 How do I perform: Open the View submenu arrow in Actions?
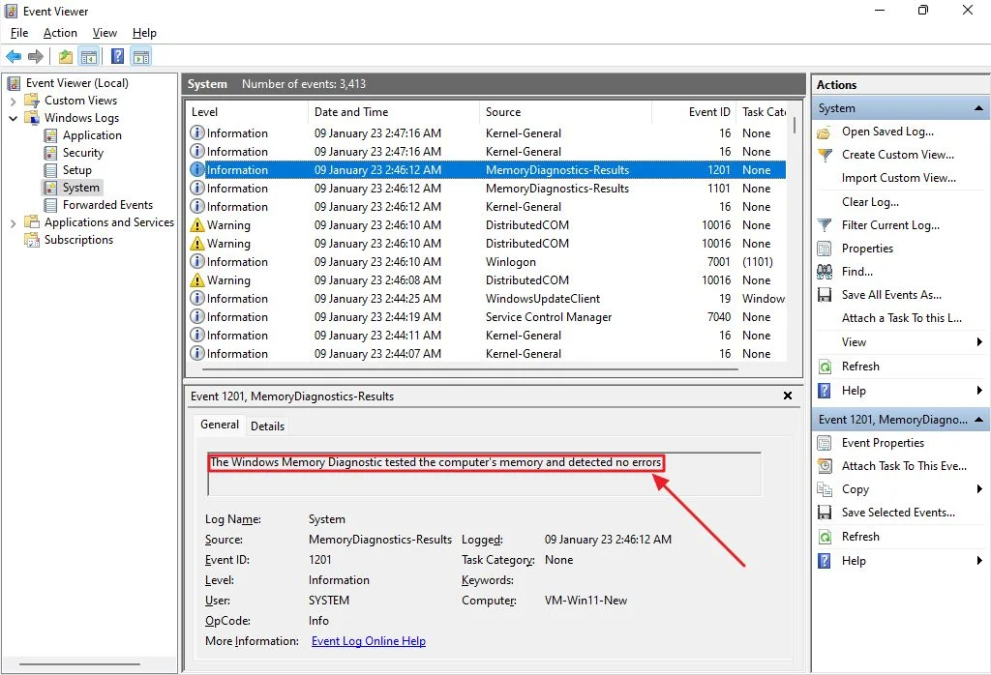[979, 342]
